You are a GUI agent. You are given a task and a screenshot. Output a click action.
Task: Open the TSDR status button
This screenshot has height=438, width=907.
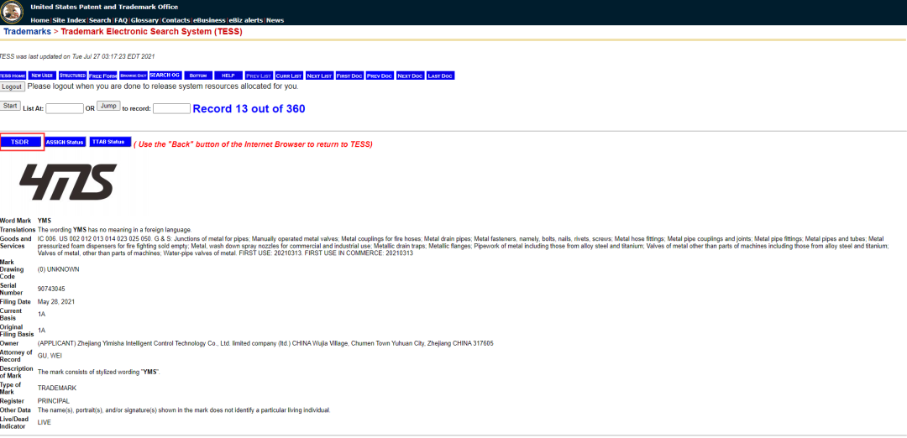pyautogui.click(x=19, y=142)
